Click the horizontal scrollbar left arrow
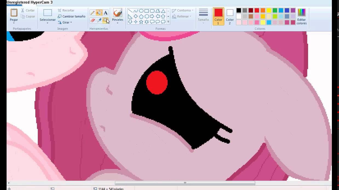The width and height of the screenshot is (339, 190). (9, 183)
